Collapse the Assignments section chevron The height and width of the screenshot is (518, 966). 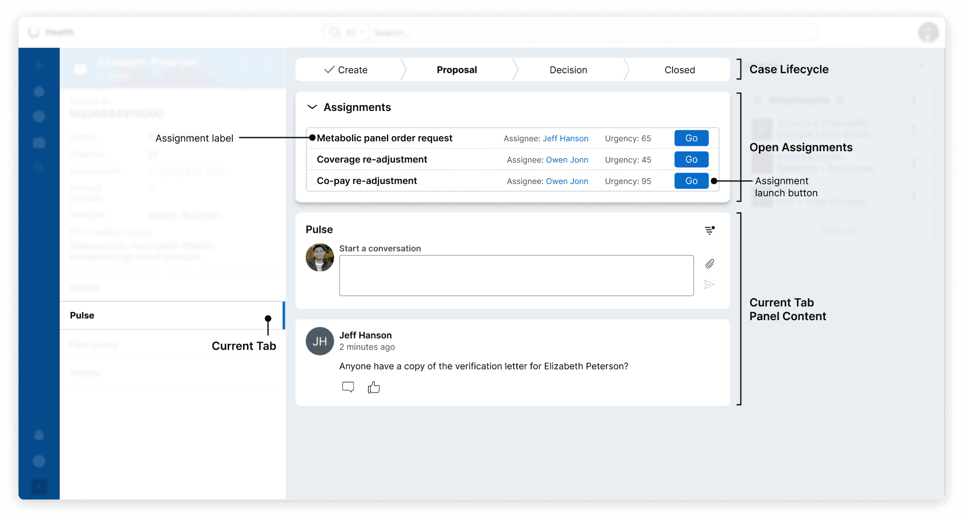pos(312,107)
